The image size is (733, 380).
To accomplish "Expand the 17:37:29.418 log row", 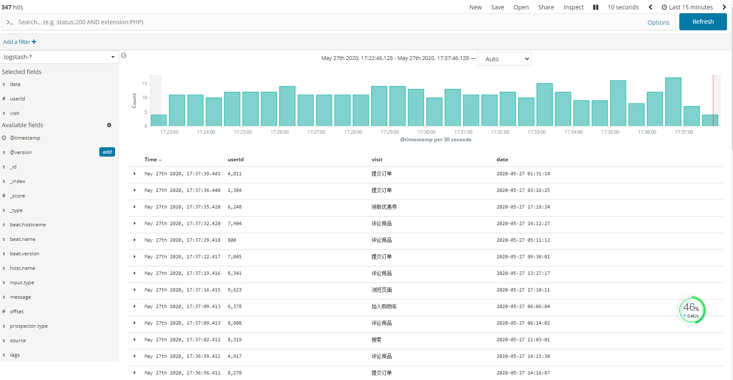I will 134,240.
